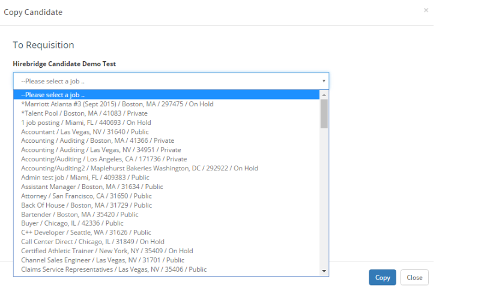Screen dimensions: 490x291
Task: Close the Copy Candidate dialog with X
Action: coord(426,10)
